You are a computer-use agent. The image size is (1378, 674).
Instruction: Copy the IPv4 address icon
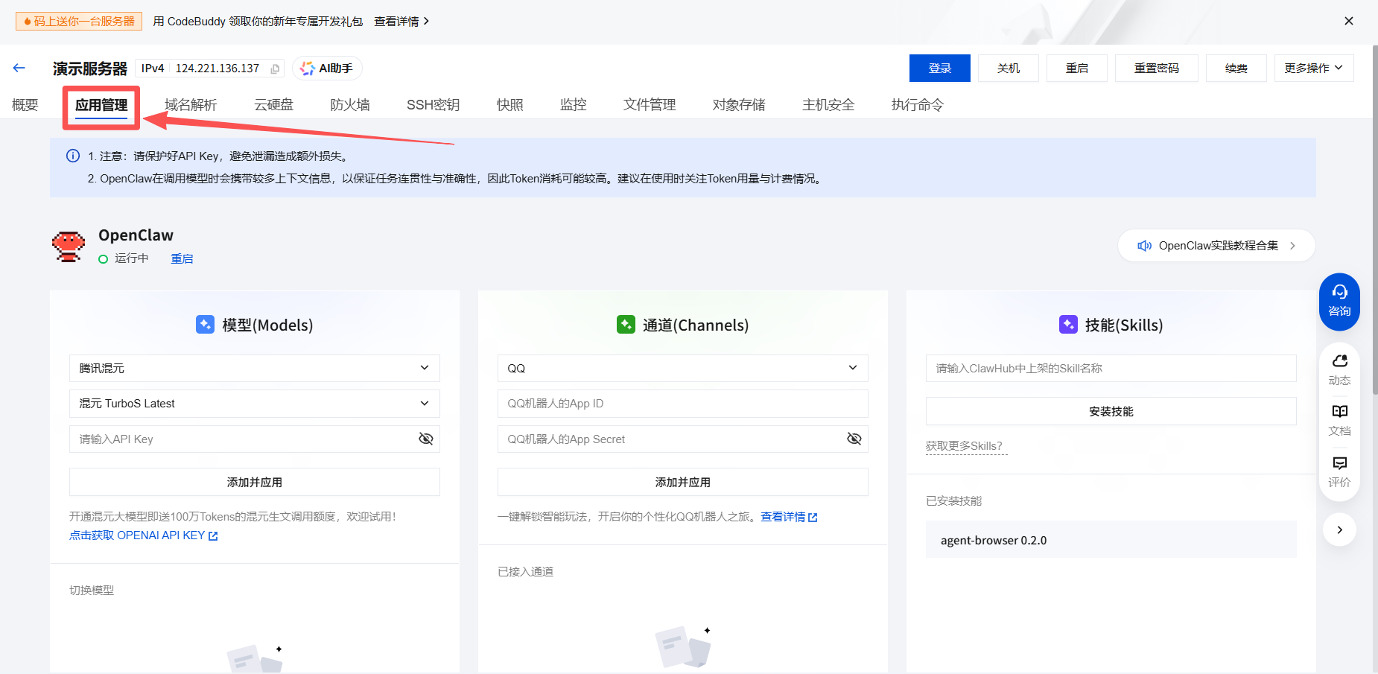pos(275,69)
